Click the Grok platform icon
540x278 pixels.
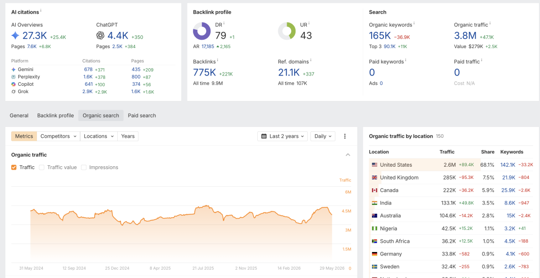(13, 92)
